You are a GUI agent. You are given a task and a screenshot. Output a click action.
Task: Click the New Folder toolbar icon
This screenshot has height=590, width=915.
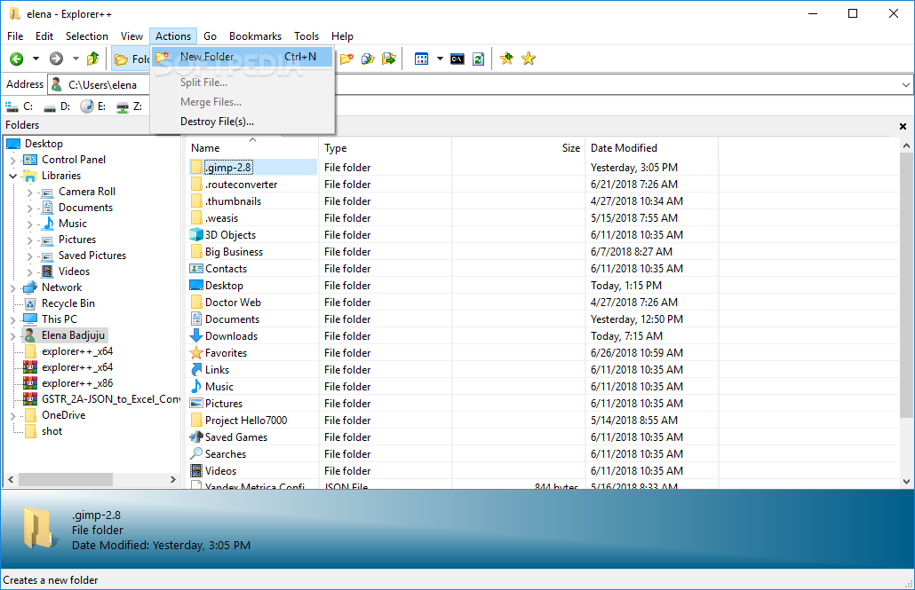point(346,59)
